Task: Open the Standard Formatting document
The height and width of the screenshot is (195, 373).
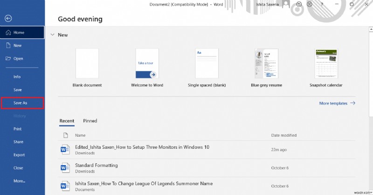Action: point(207,168)
